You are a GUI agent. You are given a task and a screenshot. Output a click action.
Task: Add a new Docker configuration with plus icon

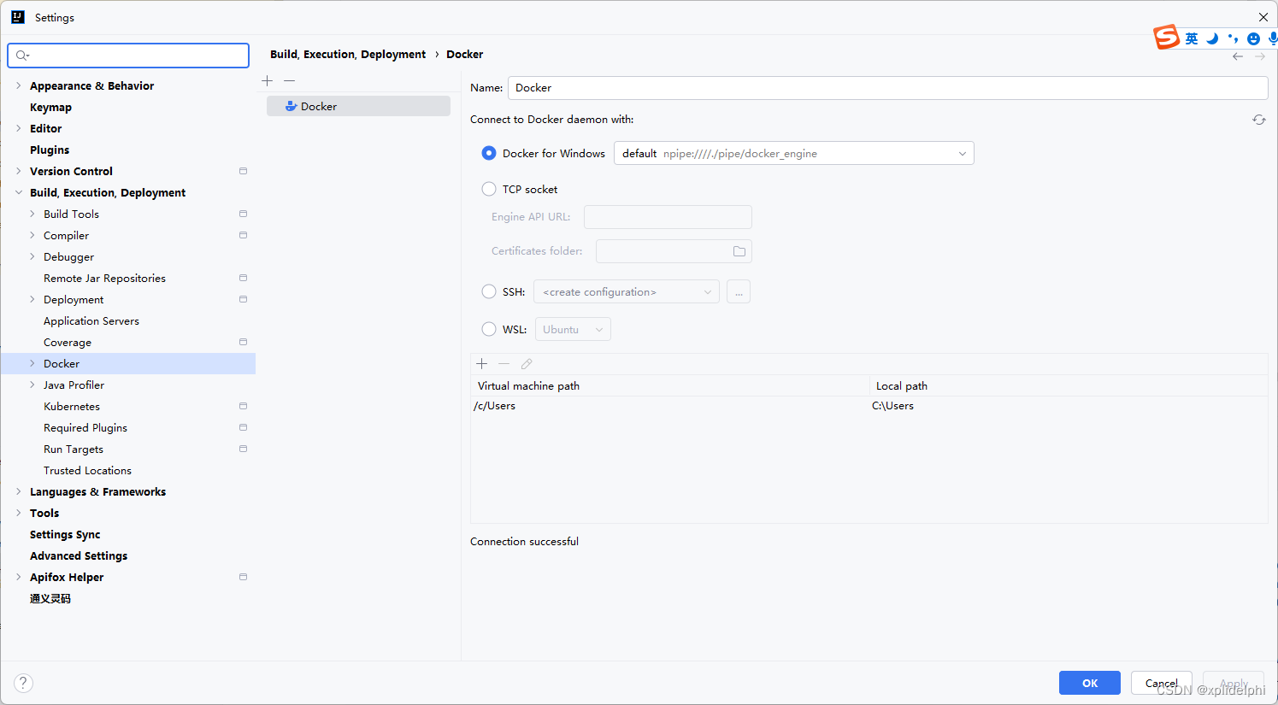point(268,80)
